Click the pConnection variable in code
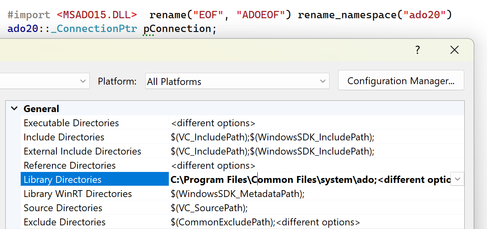 [x=177, y=29]
